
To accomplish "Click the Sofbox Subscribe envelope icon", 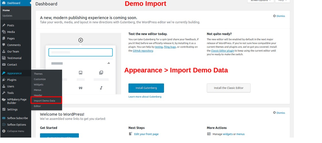I will (4, 118).
